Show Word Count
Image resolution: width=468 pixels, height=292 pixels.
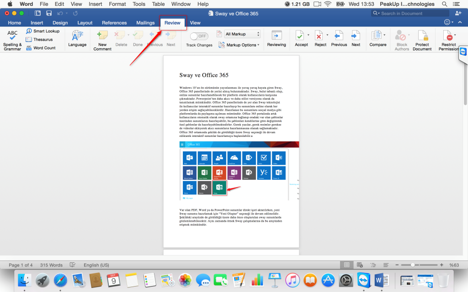[x=41, y=47]
